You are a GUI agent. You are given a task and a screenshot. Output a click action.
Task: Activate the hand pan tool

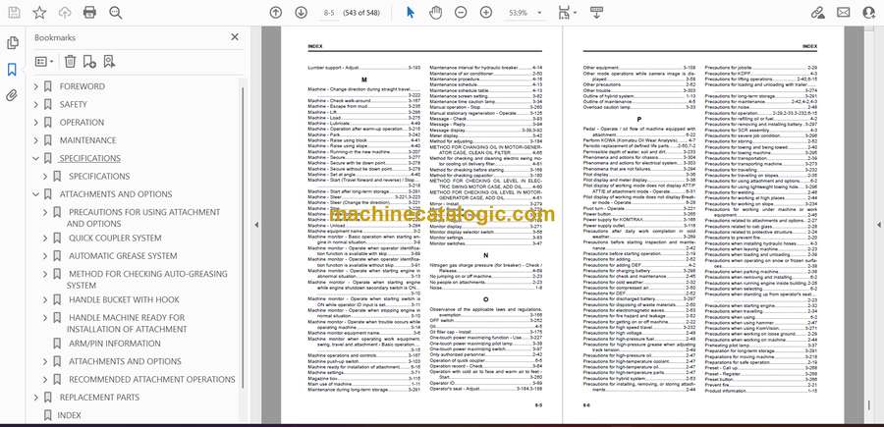click(436, 13)
